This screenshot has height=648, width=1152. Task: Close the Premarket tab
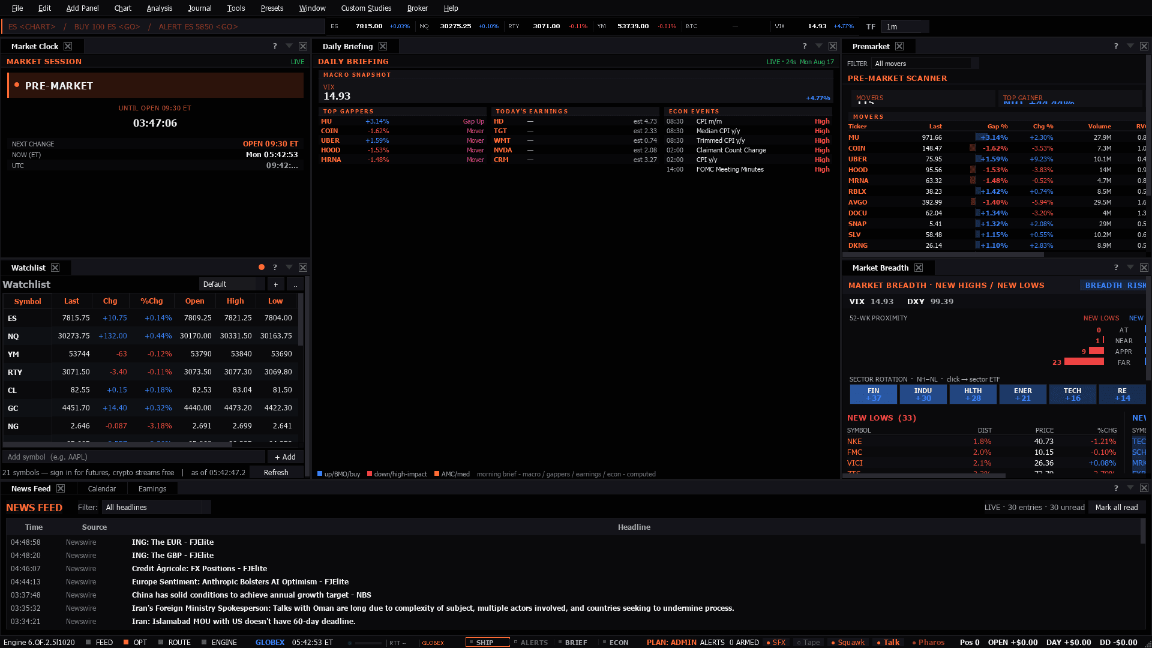899,46
